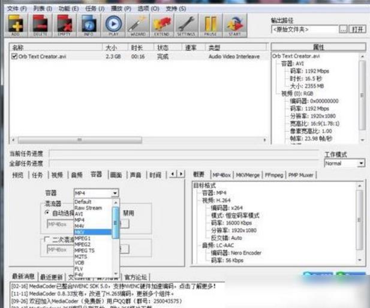Image resolution: width=370 pixels, height=308 pixels.
Task: Choose M4V in container list
Action: (x=92, y=226)
